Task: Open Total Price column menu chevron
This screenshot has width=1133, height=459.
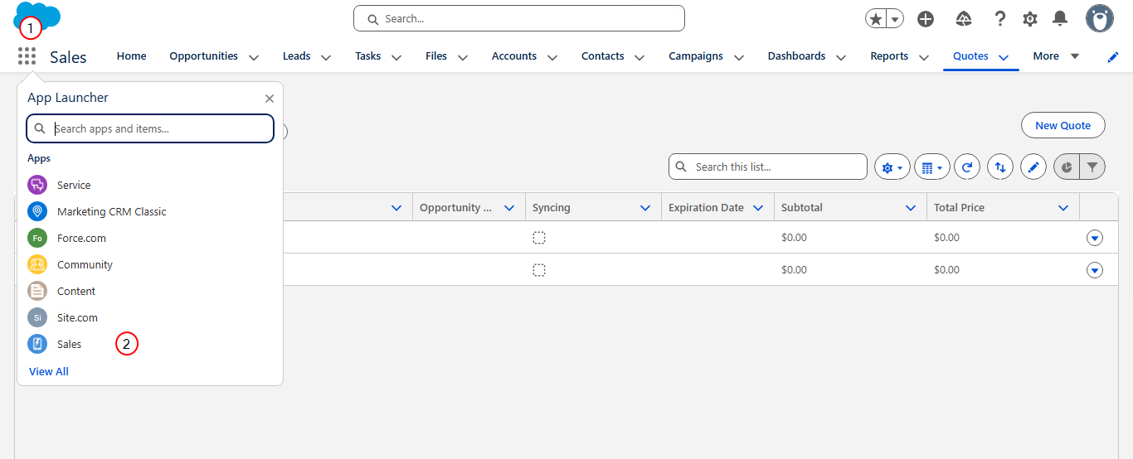Action: [x=1063, y=208]
